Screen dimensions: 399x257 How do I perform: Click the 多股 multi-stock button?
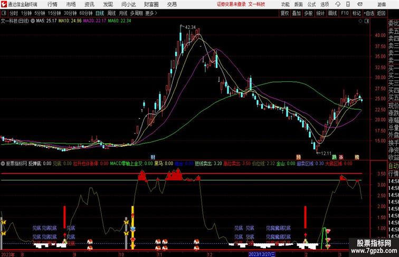point(308,13)
